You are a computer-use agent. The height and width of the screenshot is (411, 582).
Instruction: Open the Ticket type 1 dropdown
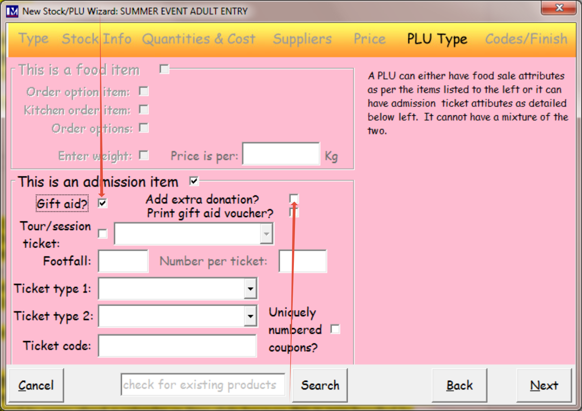(x=250, y=288)
